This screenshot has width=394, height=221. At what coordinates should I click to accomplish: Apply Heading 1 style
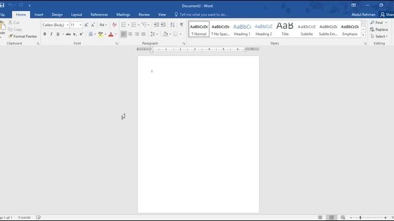pyautogui.click(x=242, y=29)
